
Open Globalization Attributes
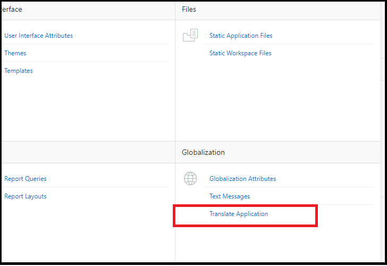pos(242,179)
